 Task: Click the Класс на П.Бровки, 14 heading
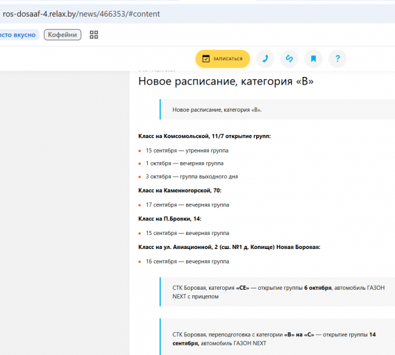pyautogui.click(x=170, y=219)
